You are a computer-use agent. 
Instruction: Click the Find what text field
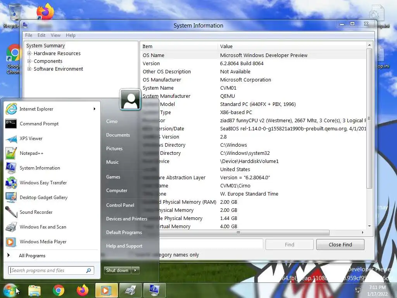click(211, 244)
